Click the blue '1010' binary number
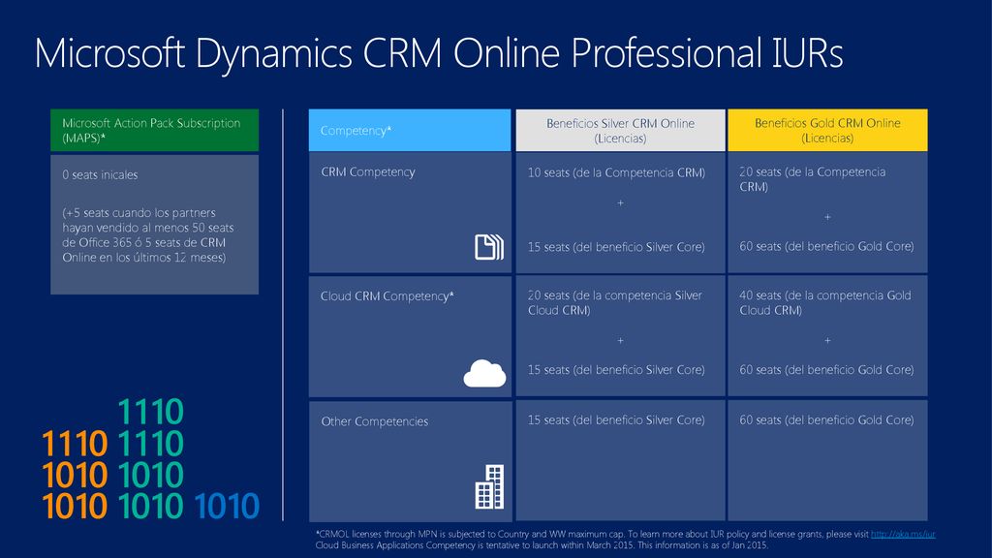The height and width of the screenshot is (558, 992). coord(227,506)
